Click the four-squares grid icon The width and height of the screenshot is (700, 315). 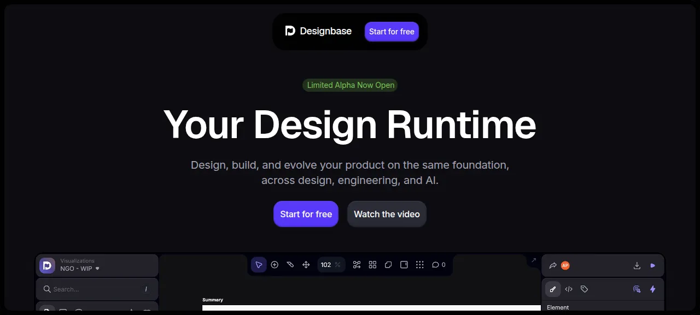tap(372, 265)
